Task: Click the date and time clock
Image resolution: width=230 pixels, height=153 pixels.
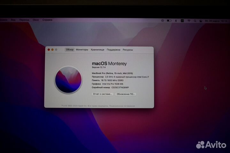Action: coord(216,21)
